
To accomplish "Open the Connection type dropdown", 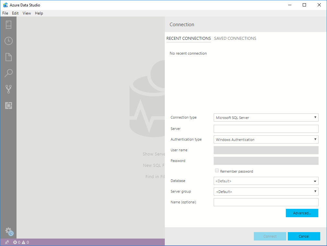I will click(266, 117).
